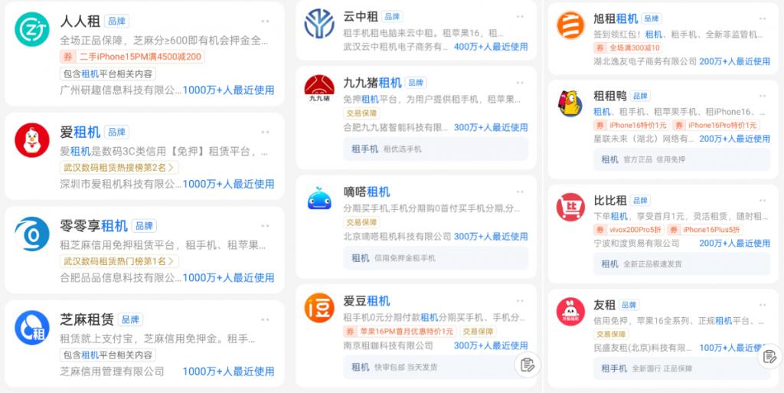Tap the 友租 pink rabbit icon

tap(570, 312)
